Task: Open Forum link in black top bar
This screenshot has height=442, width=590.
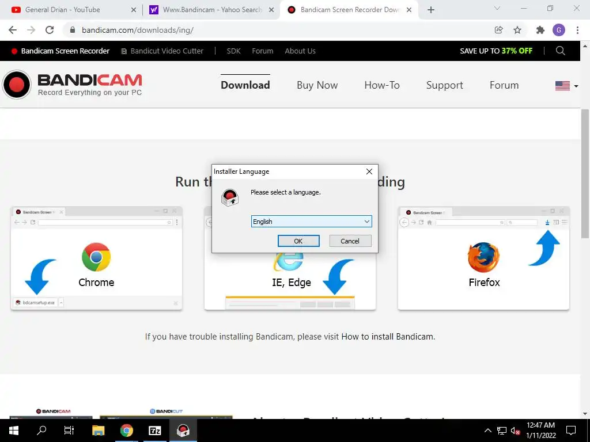Action: point(262,51)
